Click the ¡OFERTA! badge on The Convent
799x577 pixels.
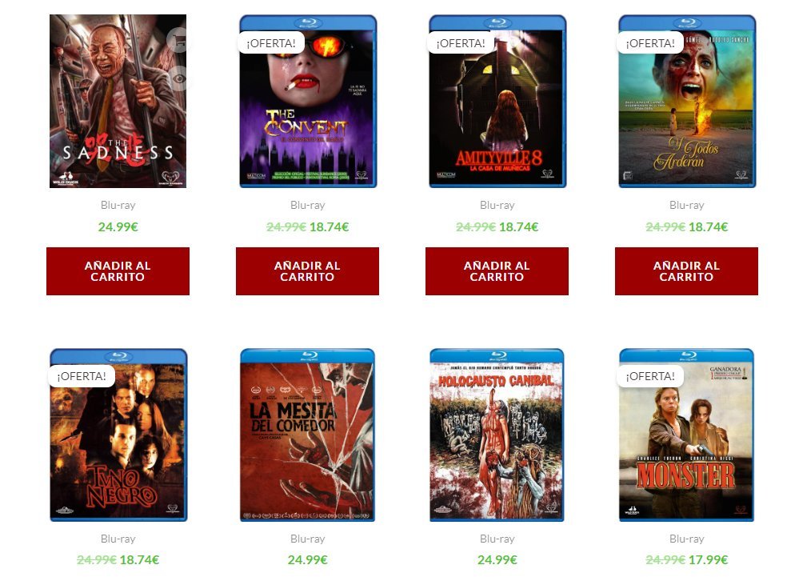coord(270,43)
